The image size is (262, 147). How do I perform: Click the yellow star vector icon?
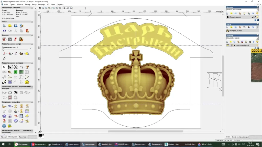(x=27, y=82)
